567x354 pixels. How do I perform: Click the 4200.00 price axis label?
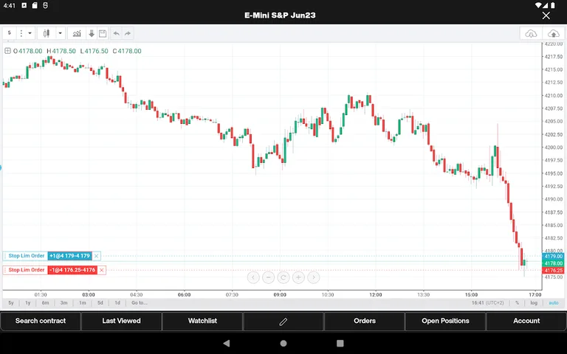pos(554,147)
